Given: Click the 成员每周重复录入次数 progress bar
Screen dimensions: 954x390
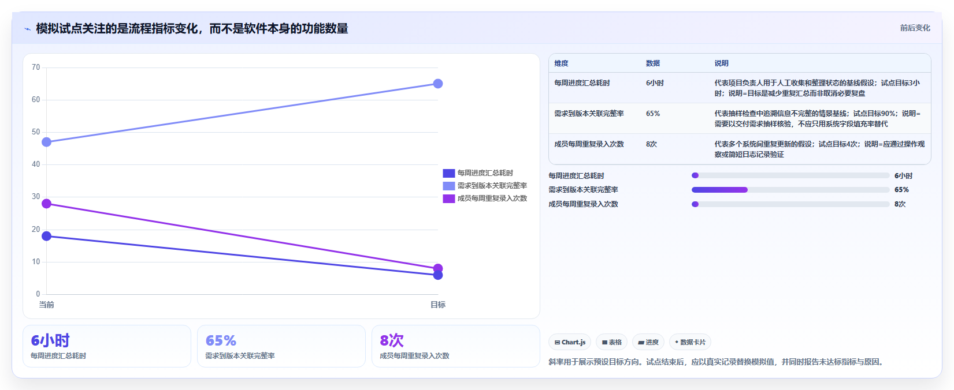Looking at the screenshot, I should (790, 204).
